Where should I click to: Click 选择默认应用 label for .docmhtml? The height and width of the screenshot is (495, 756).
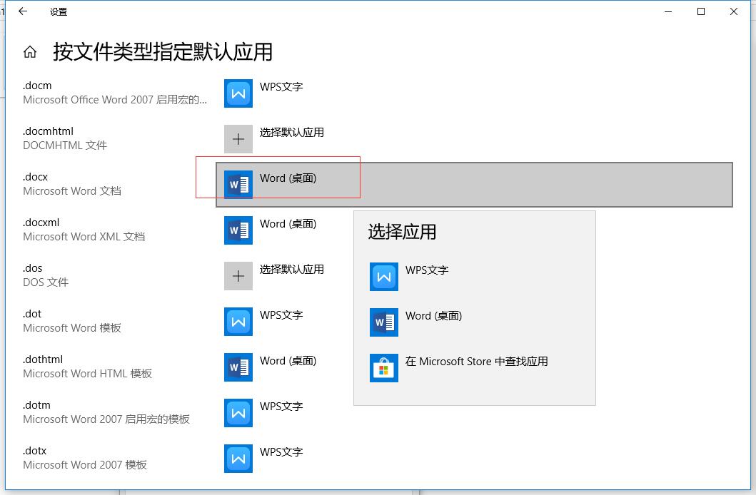(x=291, y=133)
